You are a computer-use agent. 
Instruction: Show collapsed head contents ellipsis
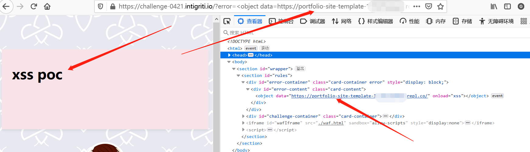click(251, 55)
